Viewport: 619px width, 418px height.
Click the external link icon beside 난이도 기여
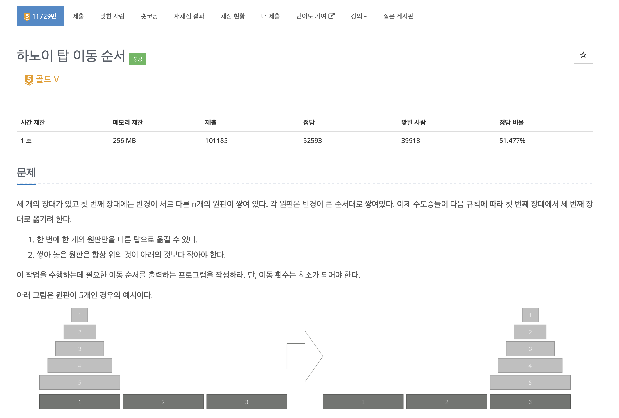point(332,16)
